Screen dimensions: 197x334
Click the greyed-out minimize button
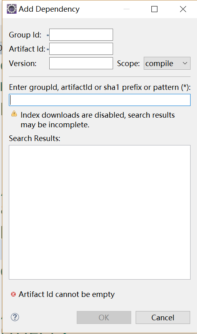(127, 9)
